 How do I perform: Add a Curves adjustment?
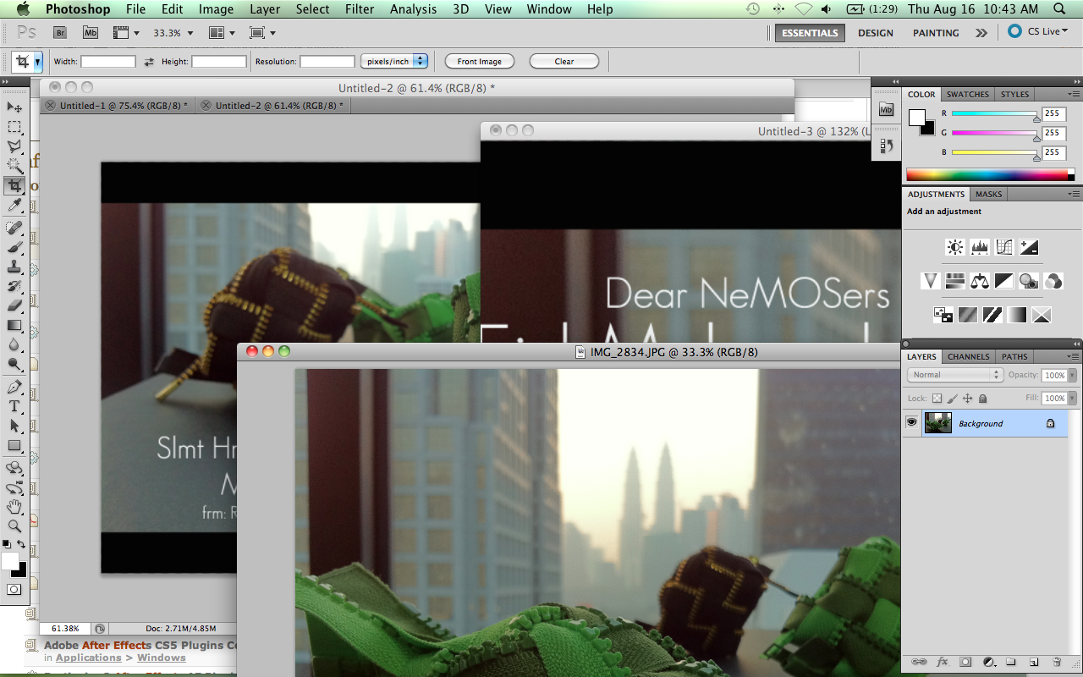click(1003, 246)
